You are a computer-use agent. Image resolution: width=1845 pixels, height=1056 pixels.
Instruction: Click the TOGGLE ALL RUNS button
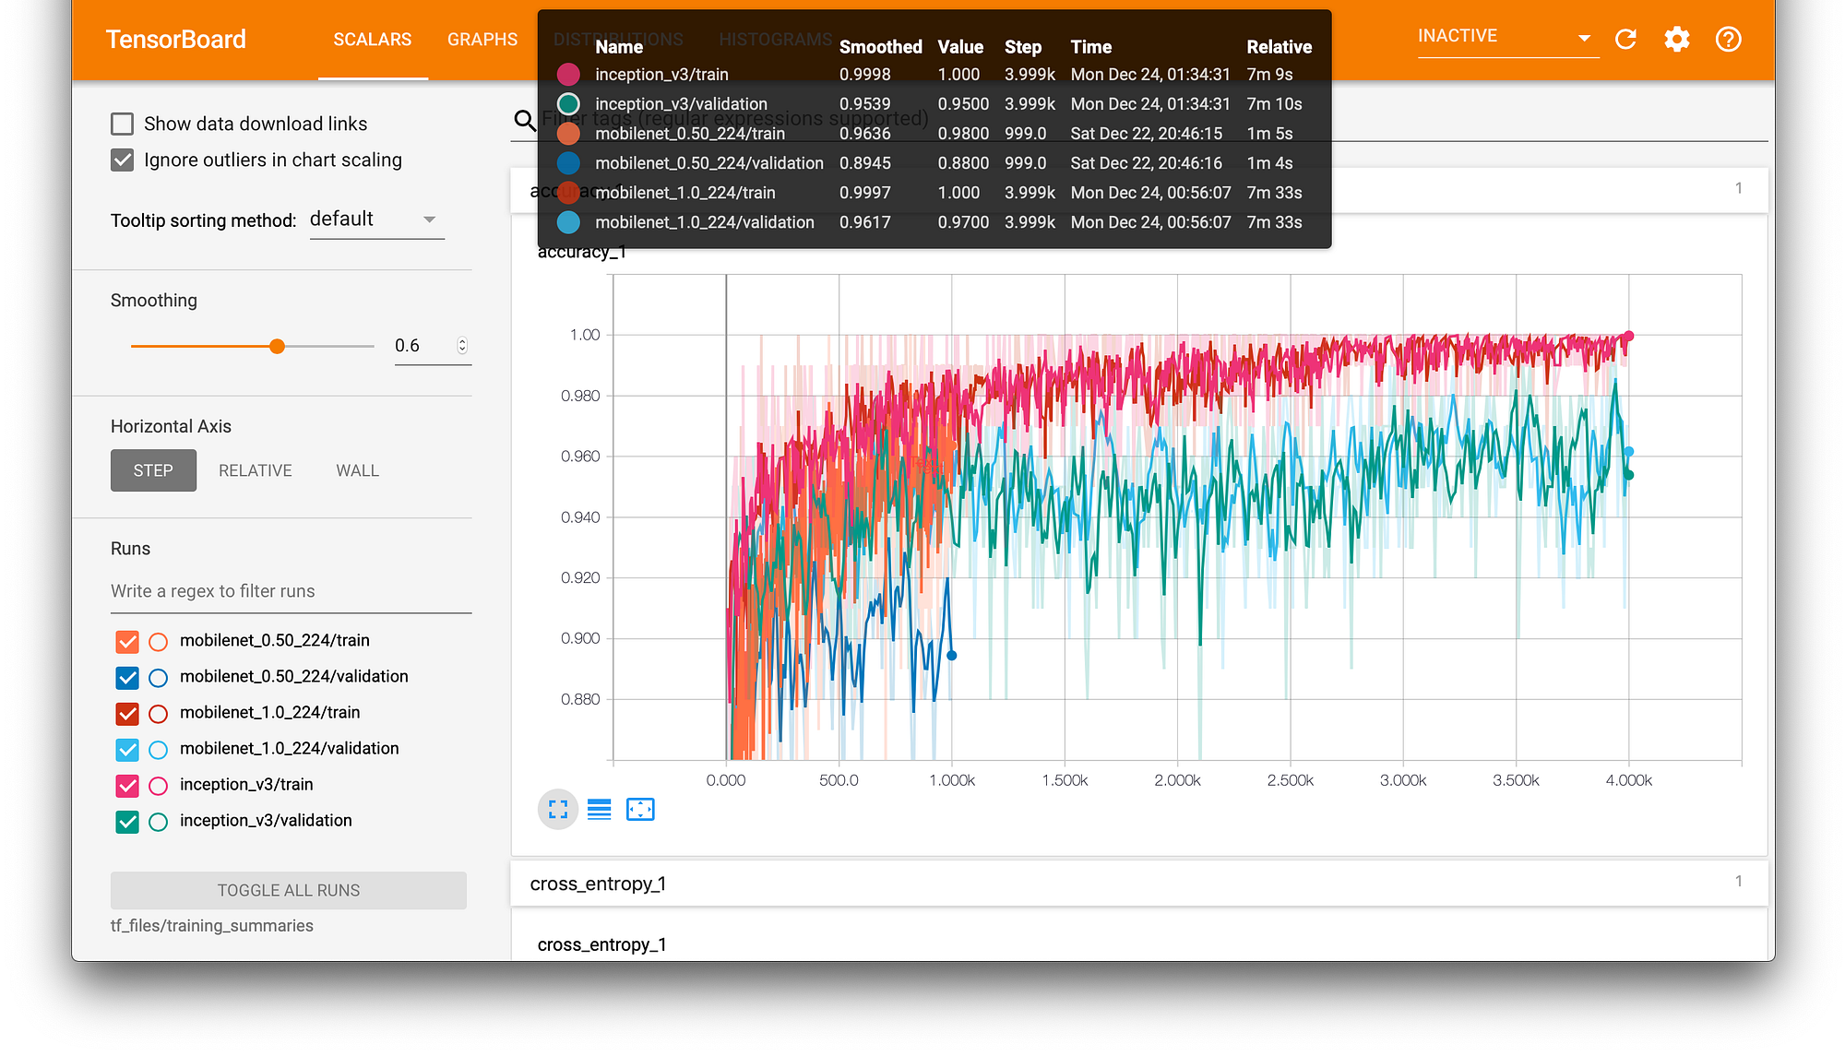[x=289, y=890]
